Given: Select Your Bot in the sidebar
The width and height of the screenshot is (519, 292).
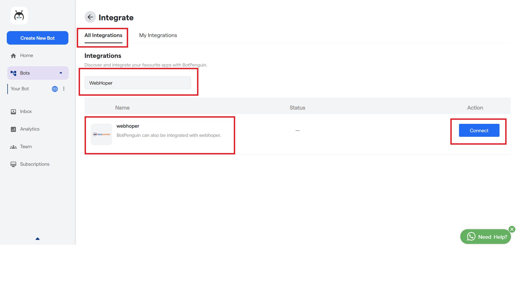Looking at the screenshot, I should pos(20,89).
